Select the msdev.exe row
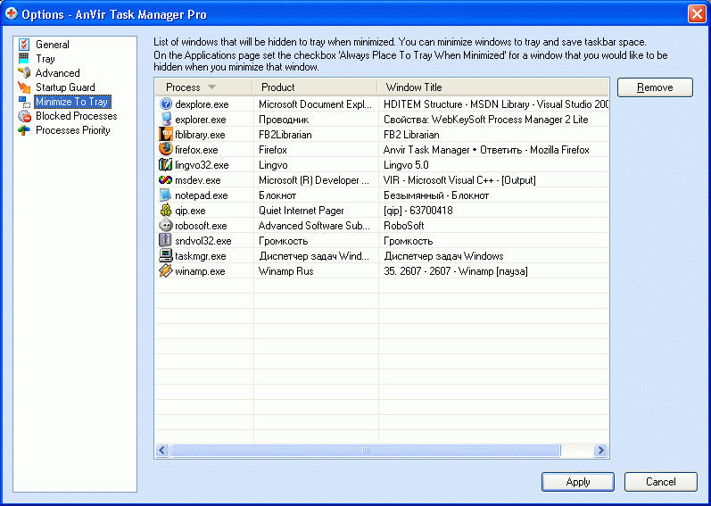The width and height of the screenshot is (711, 506). pos(382,180)
